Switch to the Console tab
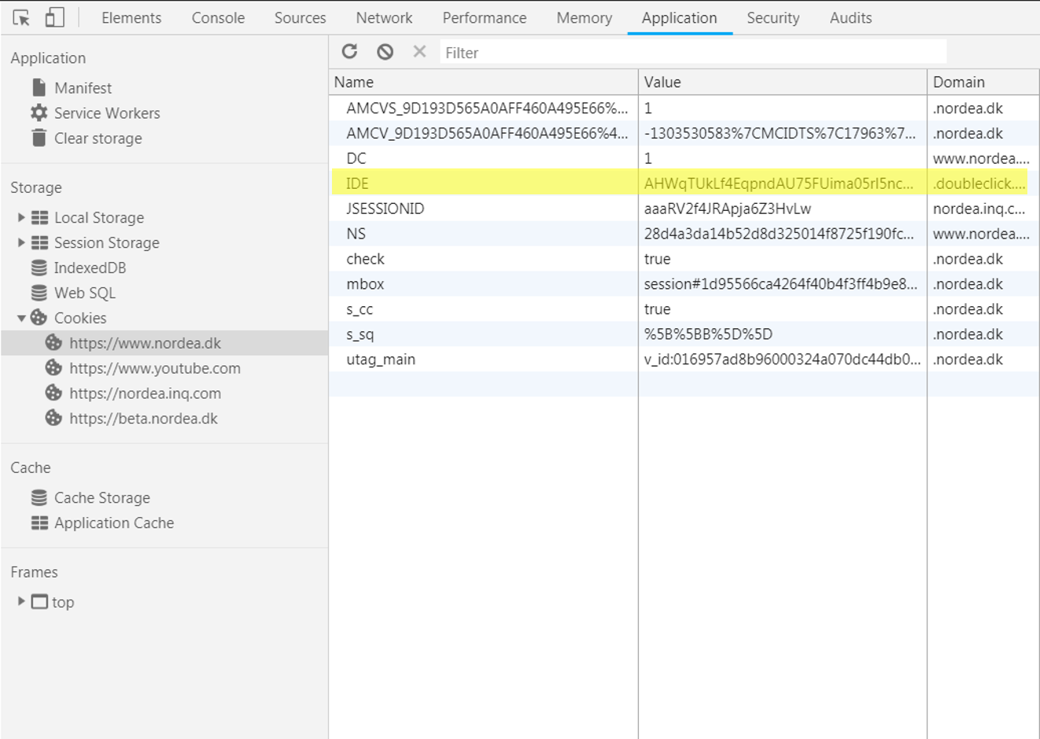Image resolution: width=1040 pixels, height=739 pixels. tap(218, 17)
